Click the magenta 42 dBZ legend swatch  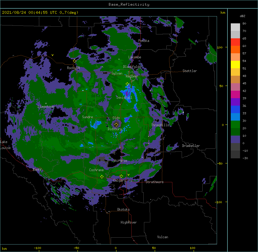click(235, 94)
